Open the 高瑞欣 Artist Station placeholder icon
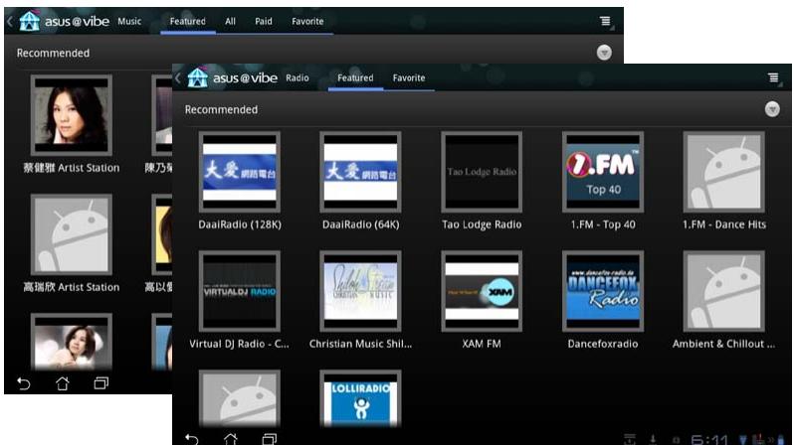This screenshot has height=445, width=794. (x=72, y=234)
